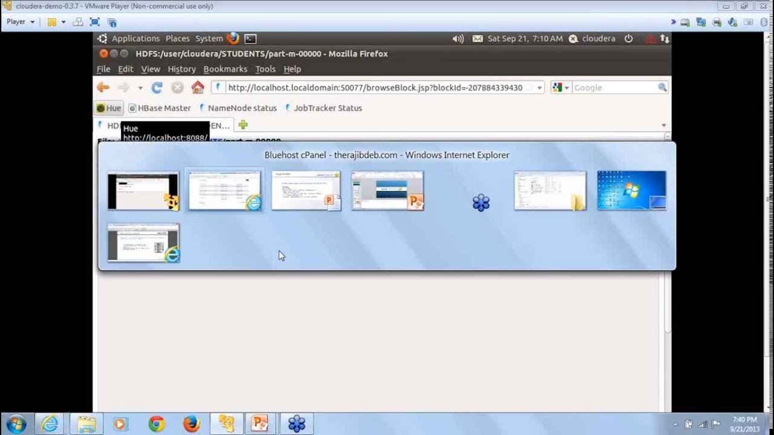Click the VMware Player taskbar button
Image resolution: width=774 pixels, height=435 pixels.
(x=227, y=424)
